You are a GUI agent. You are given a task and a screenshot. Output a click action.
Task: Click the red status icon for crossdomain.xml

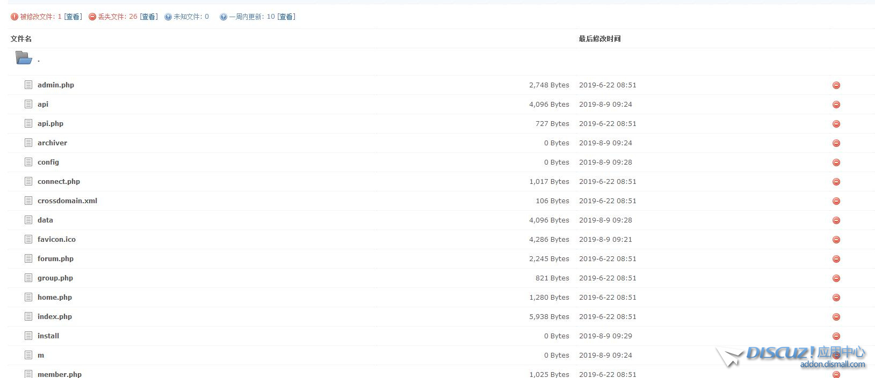point(836,201)
